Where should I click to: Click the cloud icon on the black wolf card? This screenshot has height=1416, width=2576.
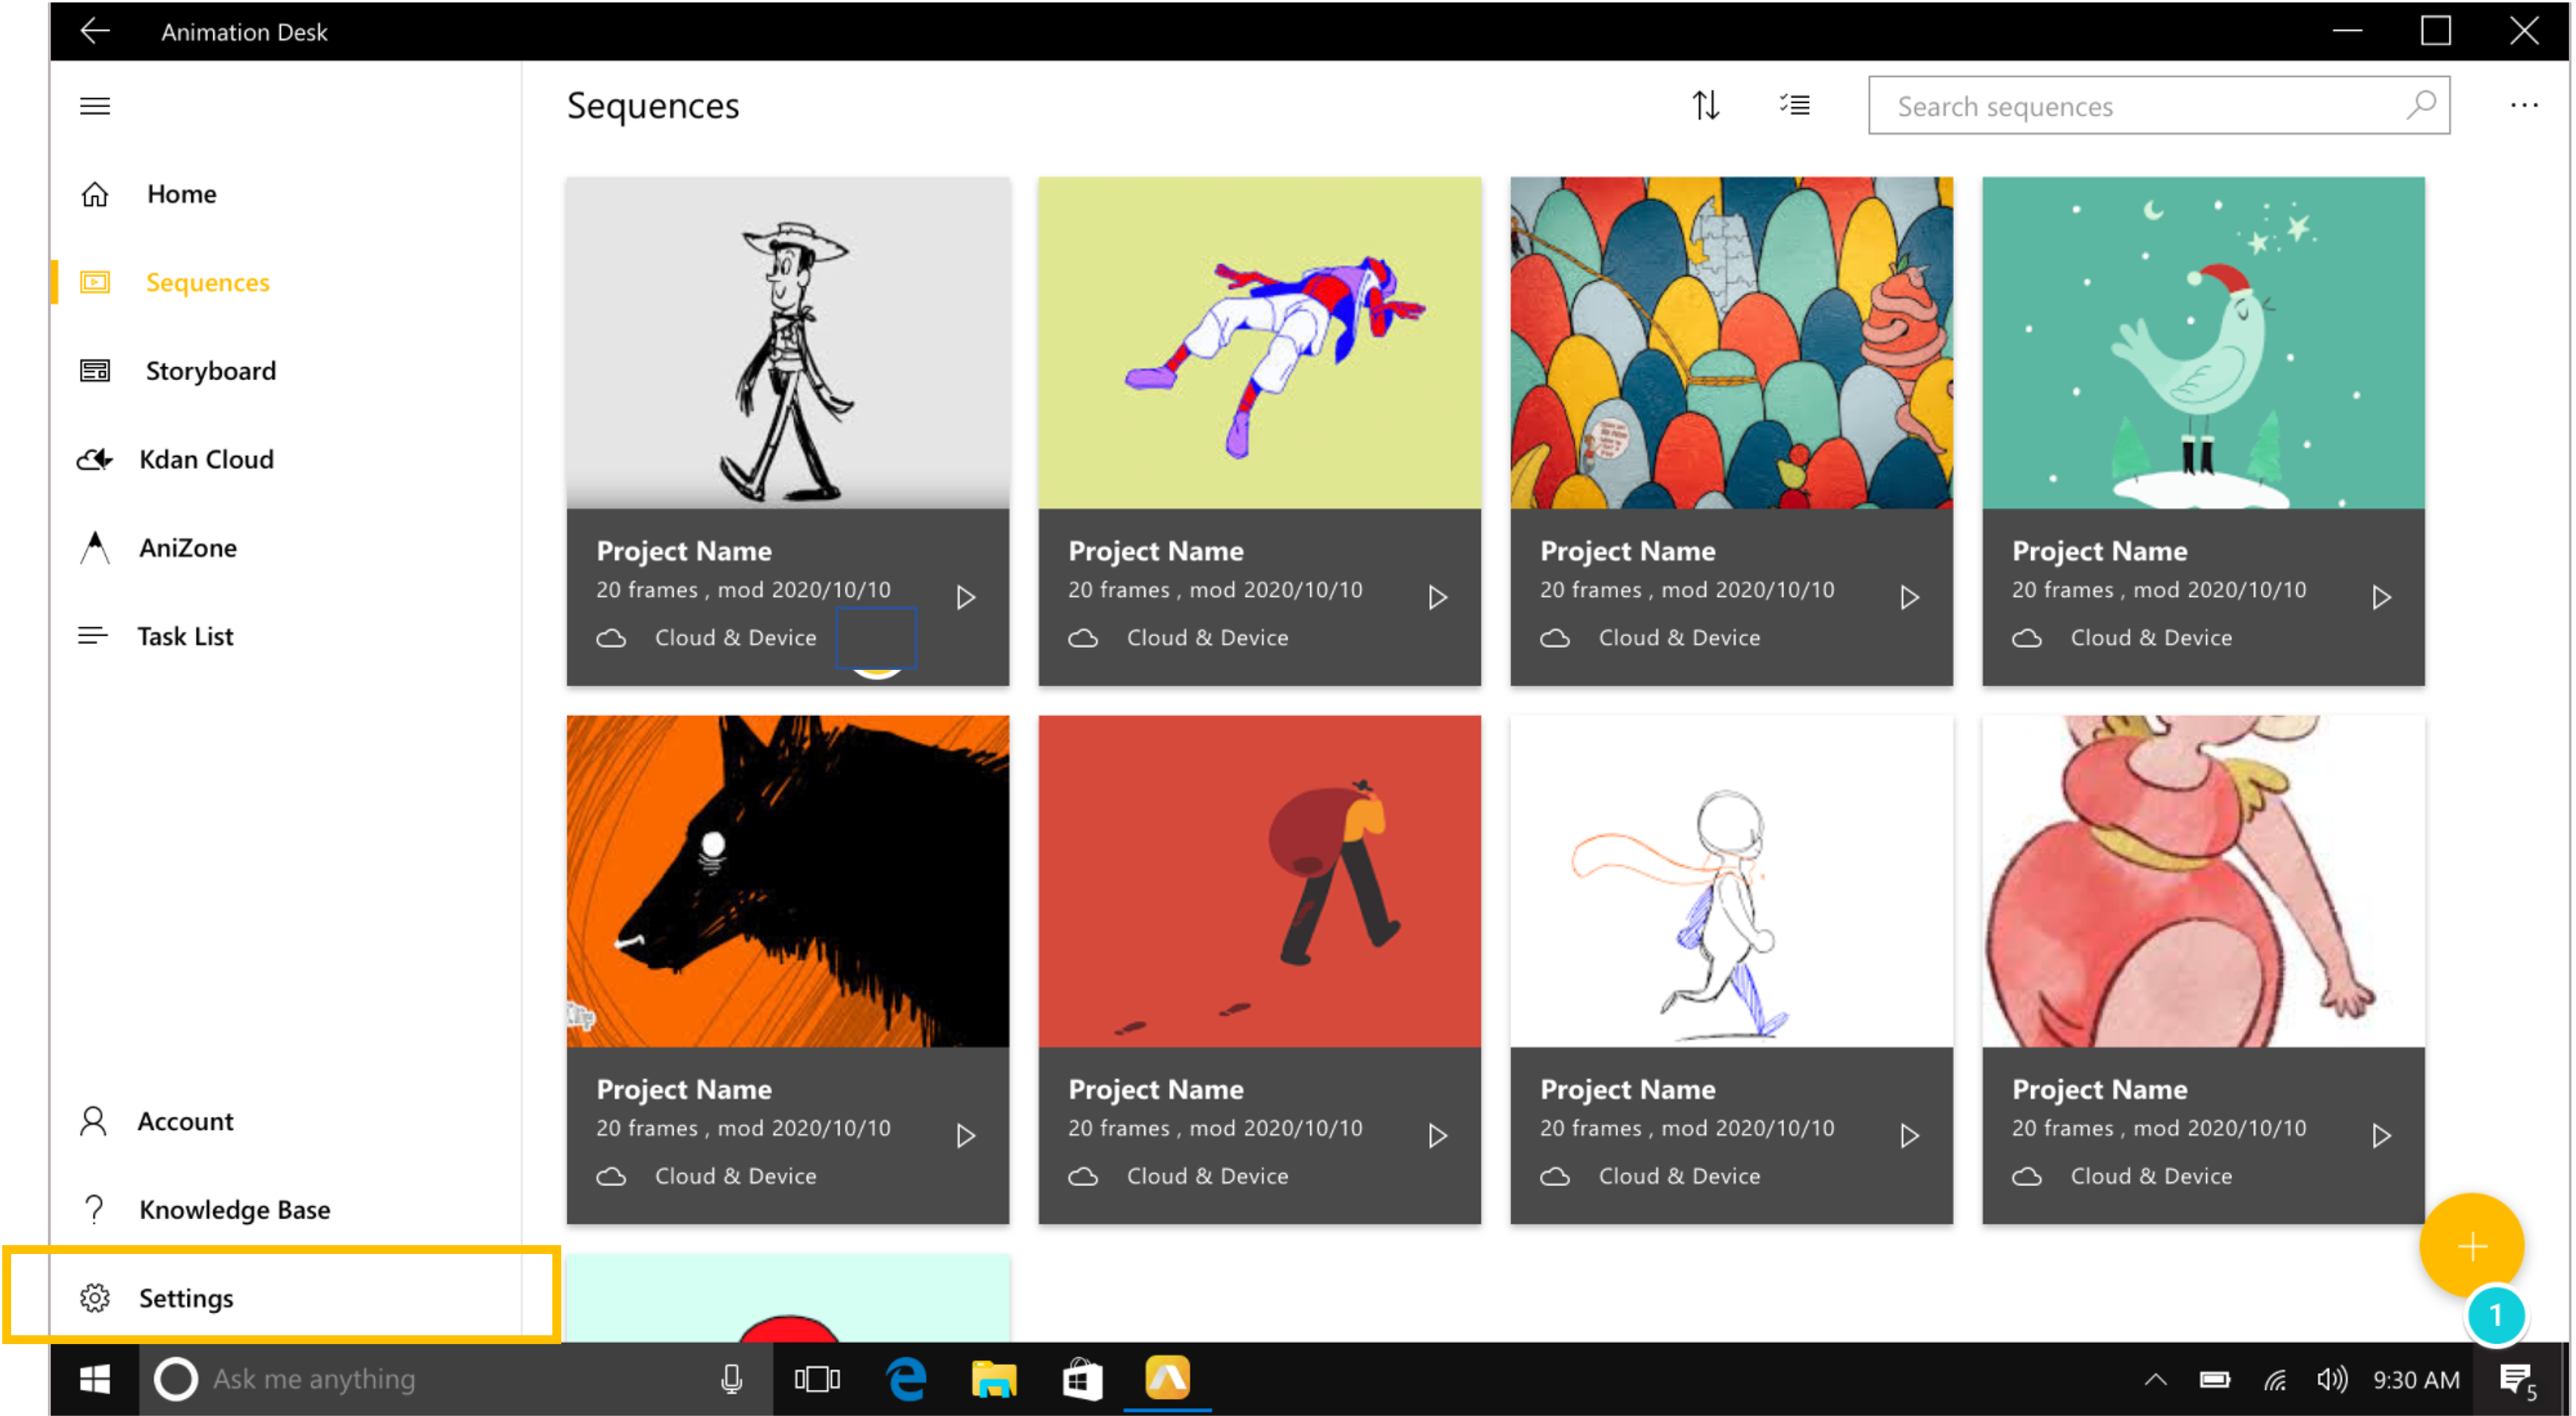coord(611,1176)
